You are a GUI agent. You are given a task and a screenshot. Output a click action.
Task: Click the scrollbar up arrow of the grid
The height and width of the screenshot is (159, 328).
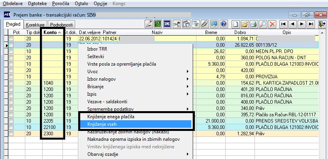(x=322, y=32)
